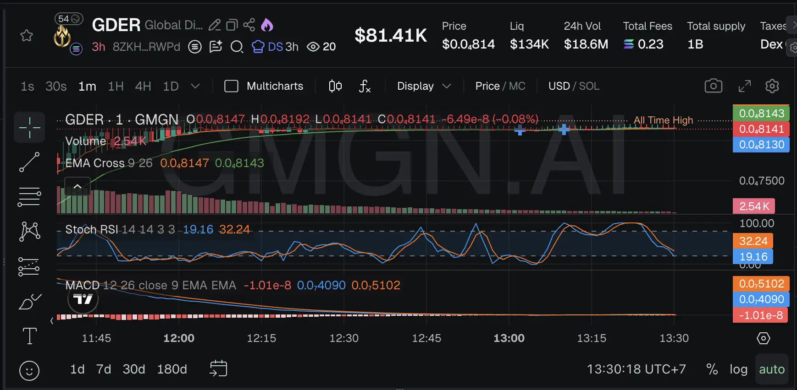The height and width of the screenshot is (390, 797).
Task: Open the Solana explorer circle icon
Action: coord(195,47)
